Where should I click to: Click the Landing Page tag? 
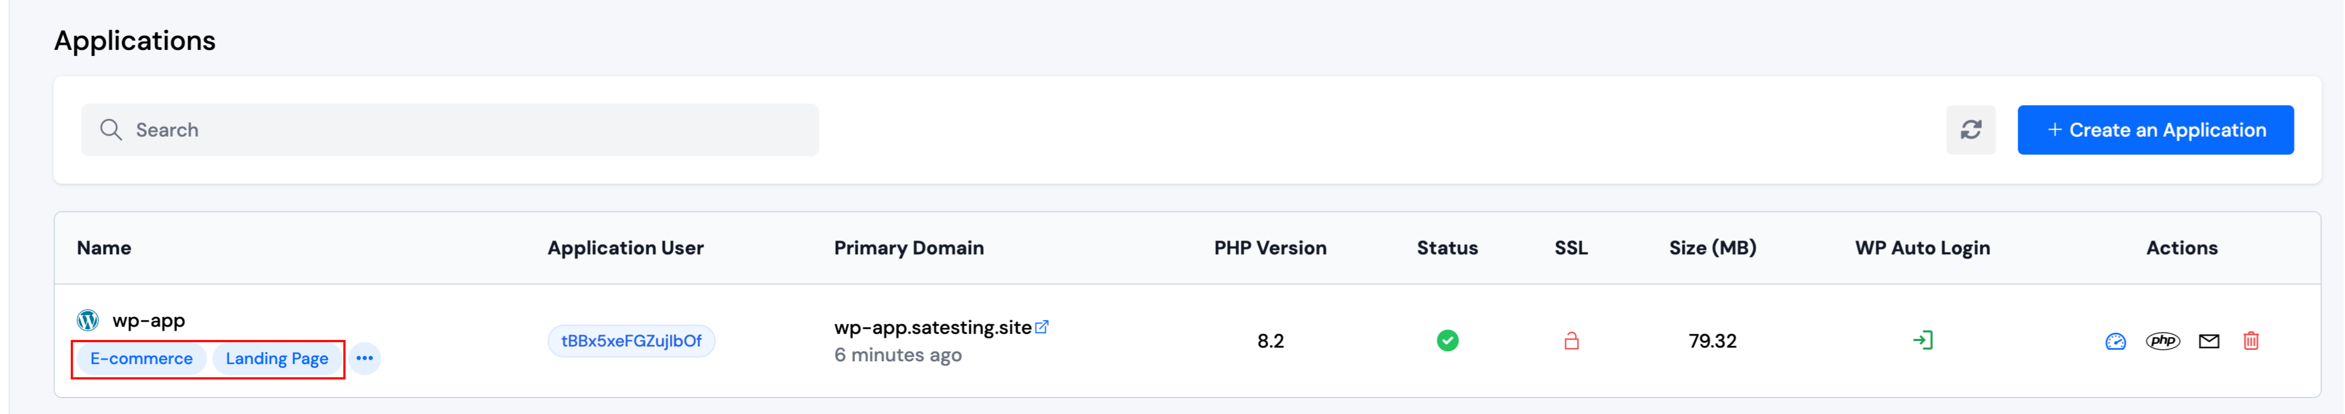coord(277,359)
